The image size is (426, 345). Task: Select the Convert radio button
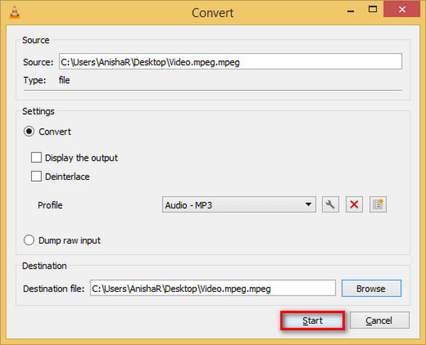(29, 132)
